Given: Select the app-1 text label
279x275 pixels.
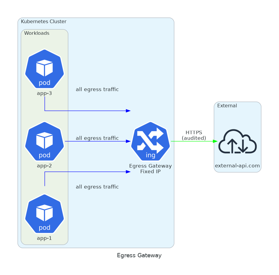Looking at the screenshot, I should pyautogui.click(x=44, y=238).
